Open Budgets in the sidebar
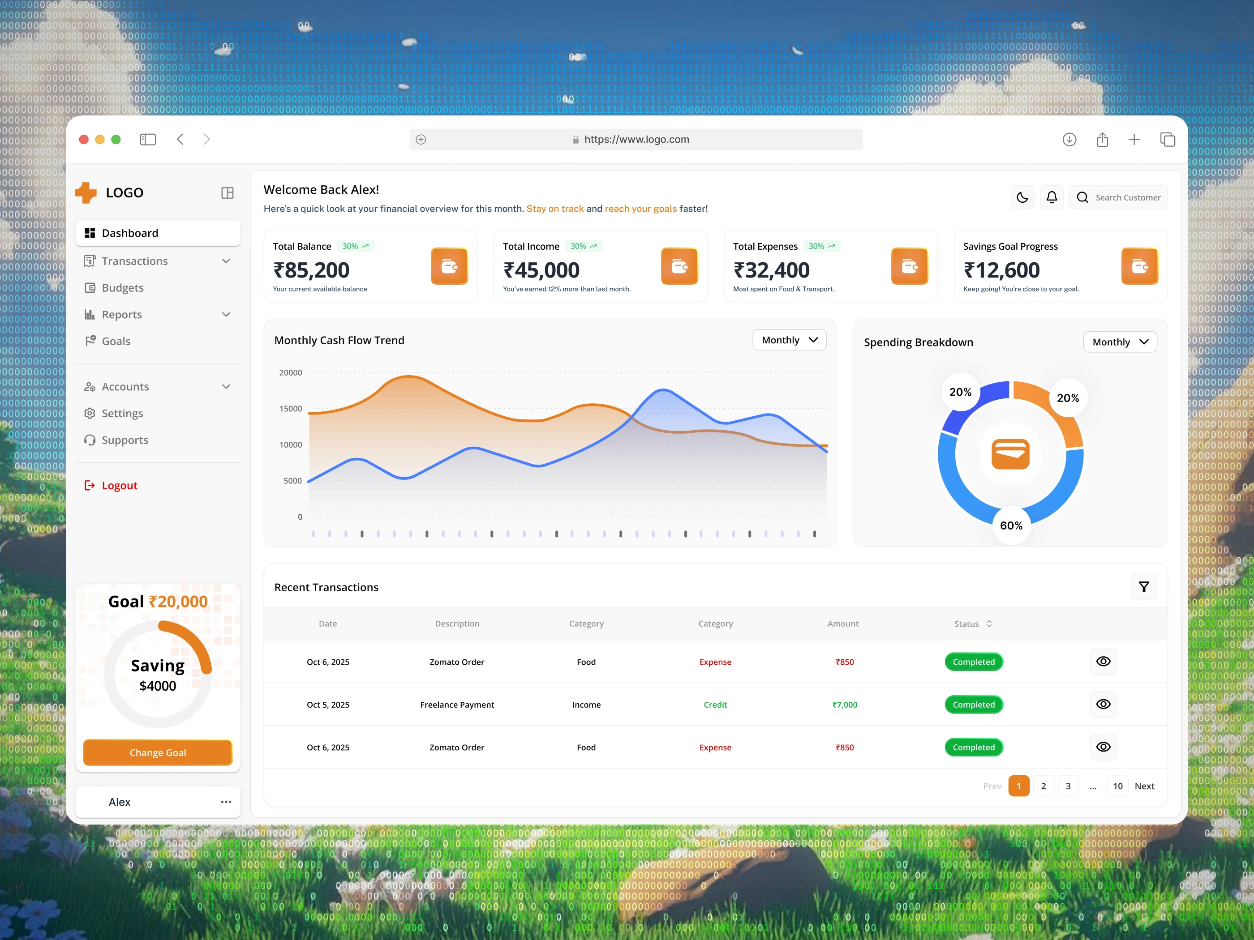Screen dimensions: 1254x940 (x=158, y=288)
